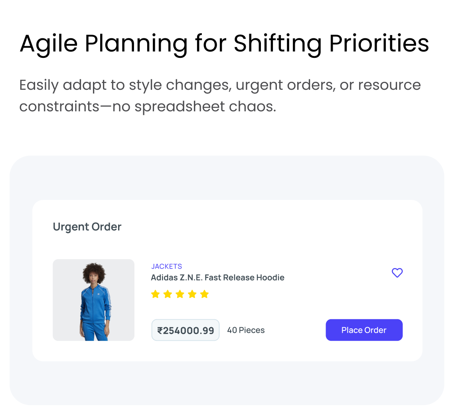
Task: Click the 'spreadsheet chaos' text line
Action: click(x=148, y=107)
